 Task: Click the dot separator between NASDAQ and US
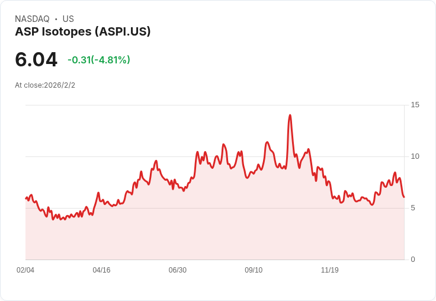[56, 19]
